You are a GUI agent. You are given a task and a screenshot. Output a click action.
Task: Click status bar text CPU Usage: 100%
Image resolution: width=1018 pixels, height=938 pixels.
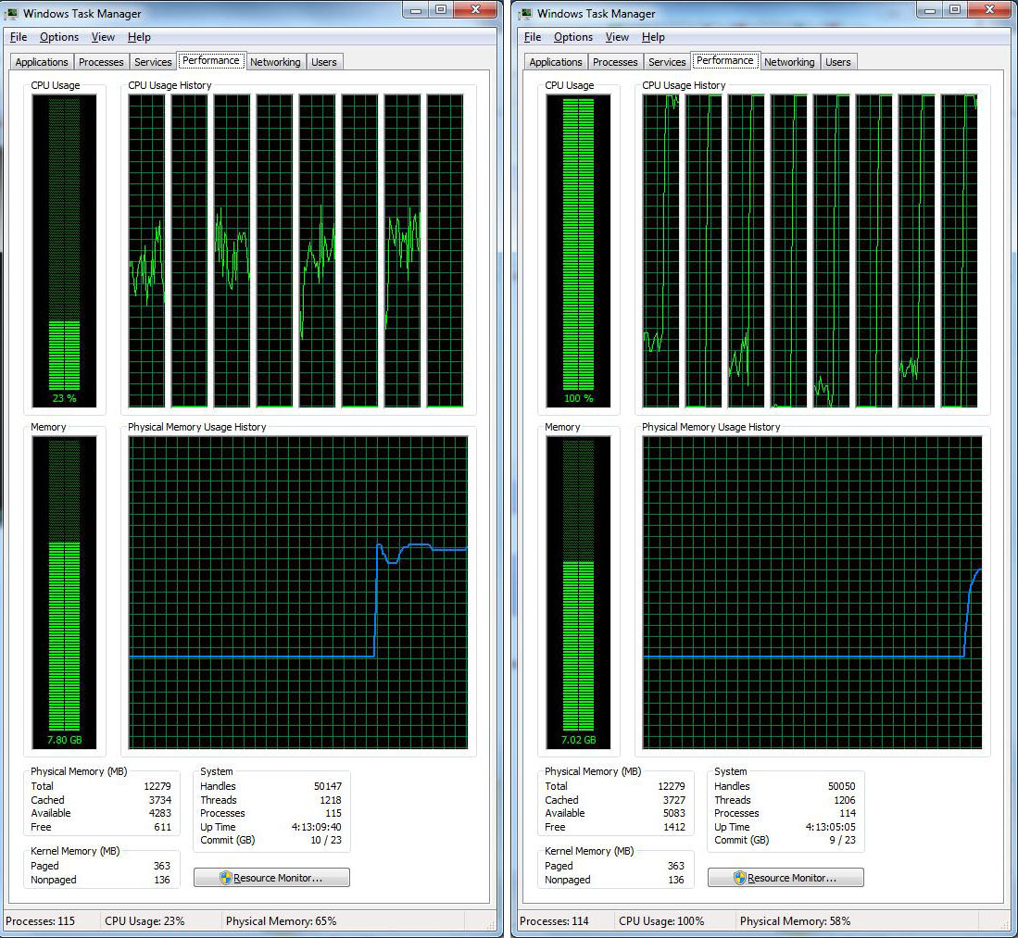click(x=661, y=921)
